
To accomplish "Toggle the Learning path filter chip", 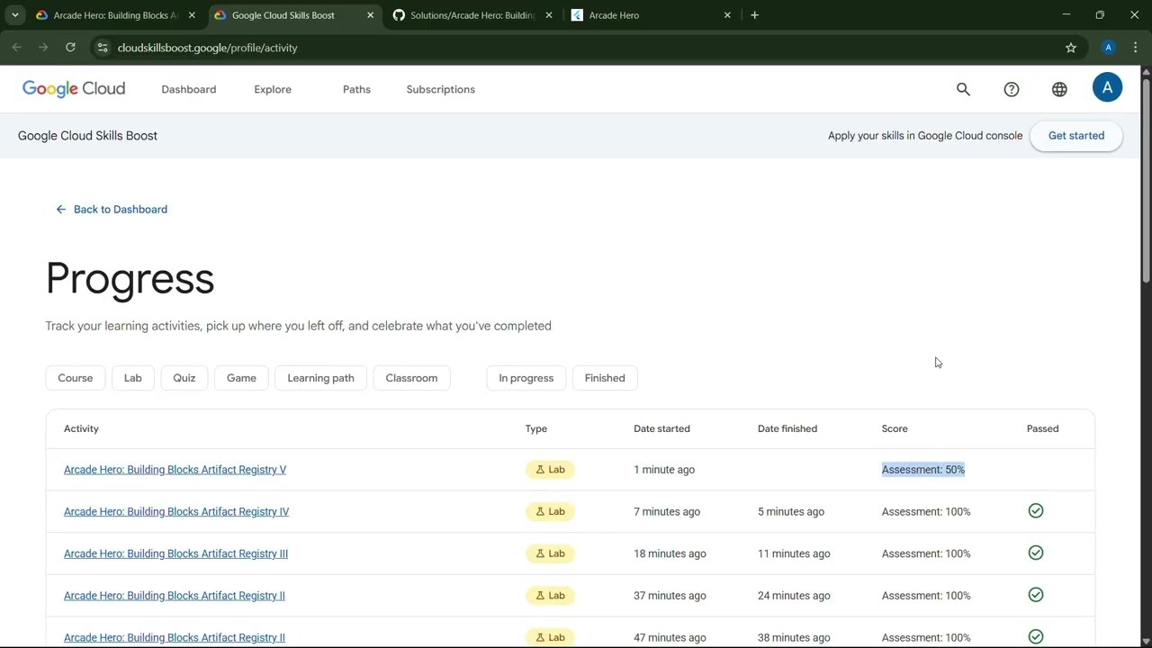I will pyautogui.click(x=321, y=378).
